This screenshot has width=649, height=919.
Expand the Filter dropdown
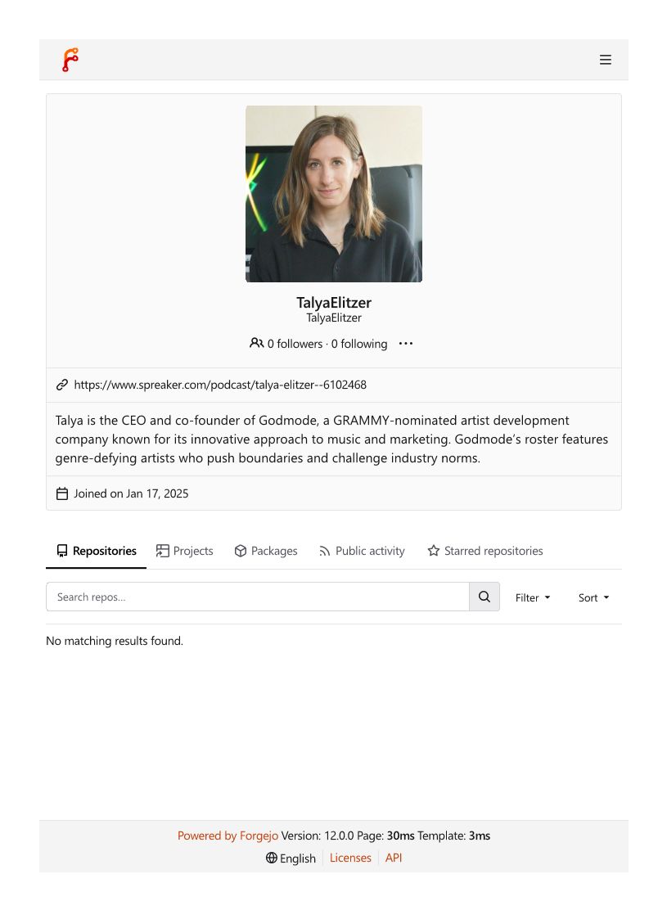533,597
